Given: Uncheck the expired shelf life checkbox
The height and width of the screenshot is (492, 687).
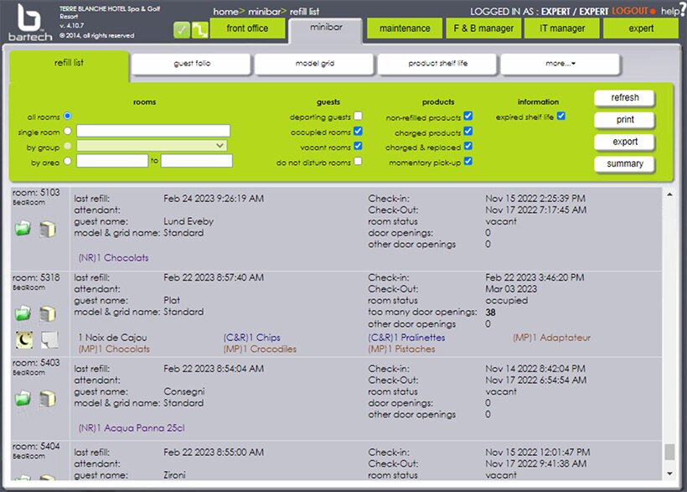Looking at the screenshot, I should (x=561, y=117).
